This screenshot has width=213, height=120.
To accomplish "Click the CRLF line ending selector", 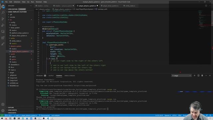I will click(x=180, y=115).
